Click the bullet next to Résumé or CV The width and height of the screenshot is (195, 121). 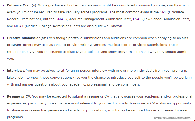click(4, 96)
